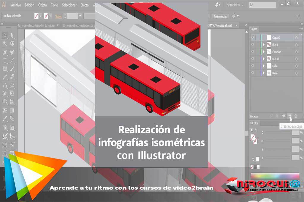The height and width of the screenshot is (202, 304).
Task: Click the target circle of Base layer
Action: pos(297,73)
